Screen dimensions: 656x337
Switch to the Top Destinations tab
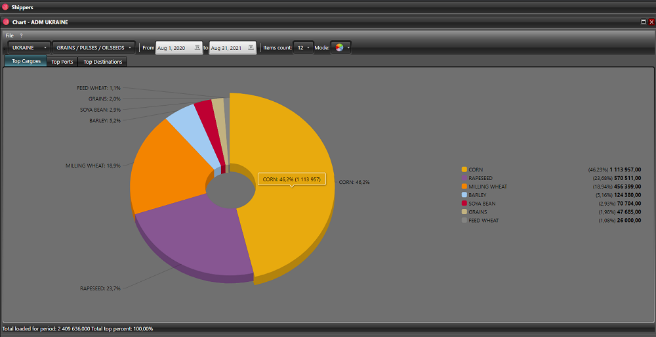[x=102, y=62]
